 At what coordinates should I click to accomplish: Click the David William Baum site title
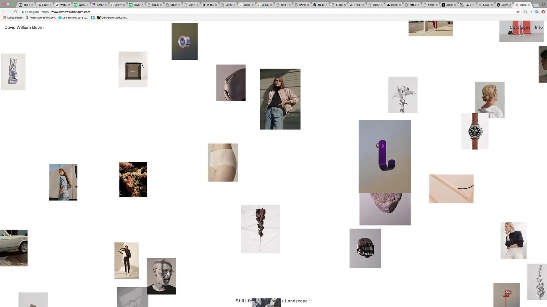(24, 27)
